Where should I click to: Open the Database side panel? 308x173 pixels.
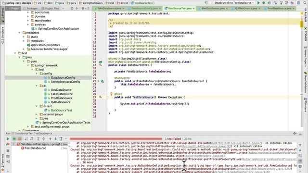click(x=306, y=105)
